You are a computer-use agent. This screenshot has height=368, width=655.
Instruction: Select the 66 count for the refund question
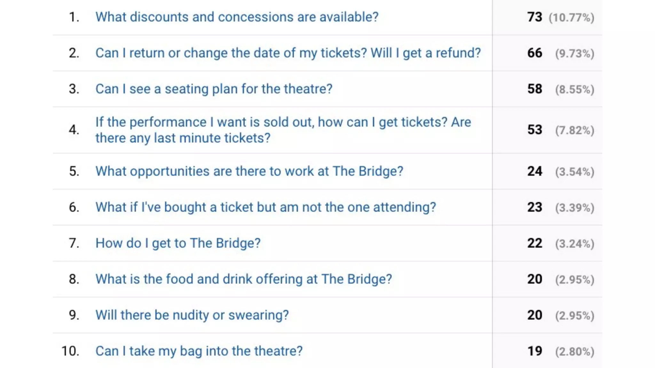coord(534,53)
